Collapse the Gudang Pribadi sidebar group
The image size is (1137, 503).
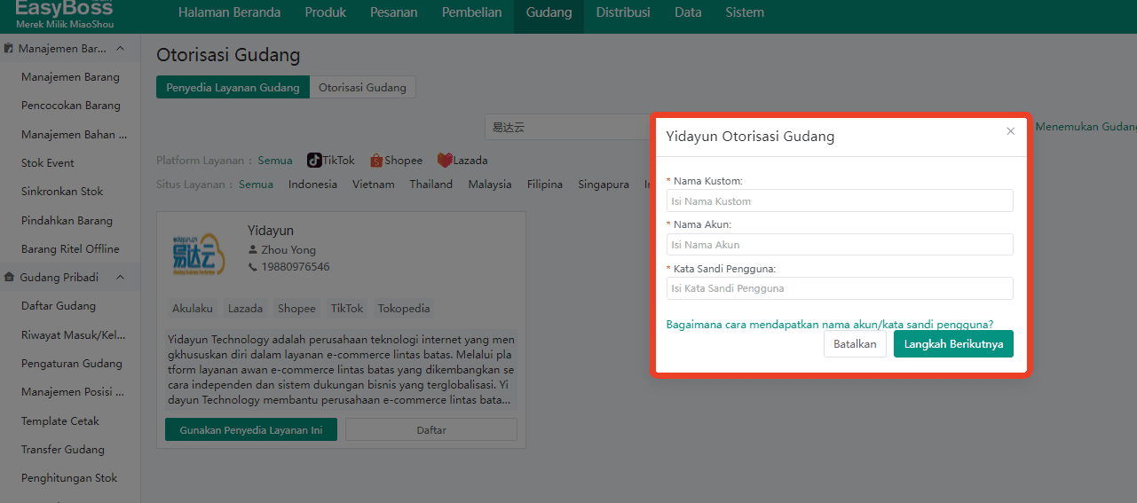(x=120, y=278)
